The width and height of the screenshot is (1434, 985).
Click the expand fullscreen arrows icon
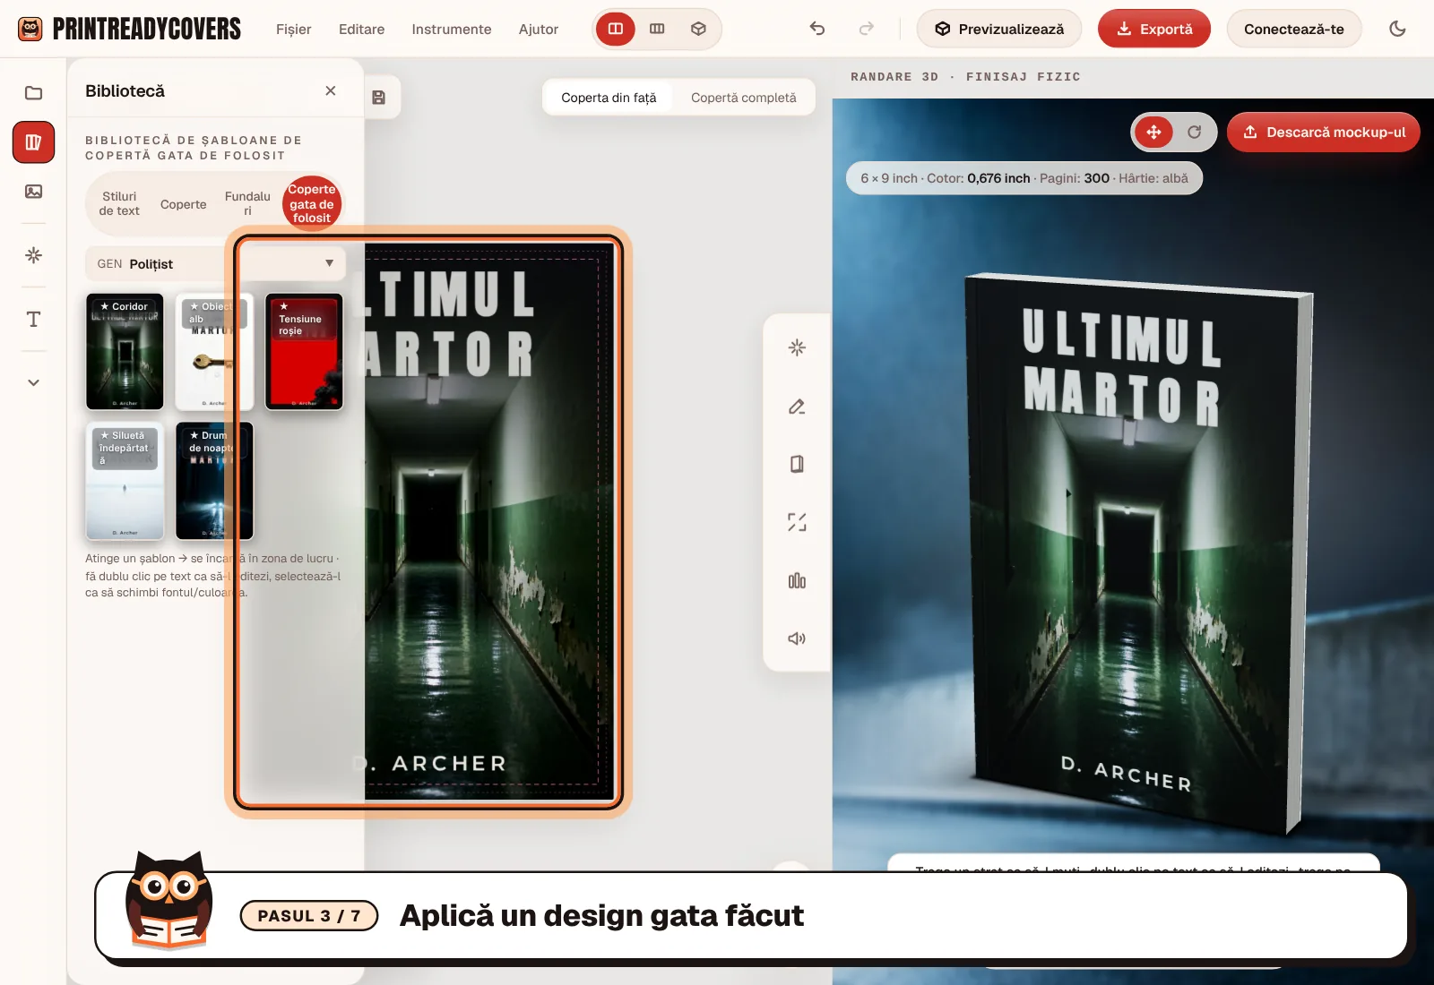(x=797, y=522)
